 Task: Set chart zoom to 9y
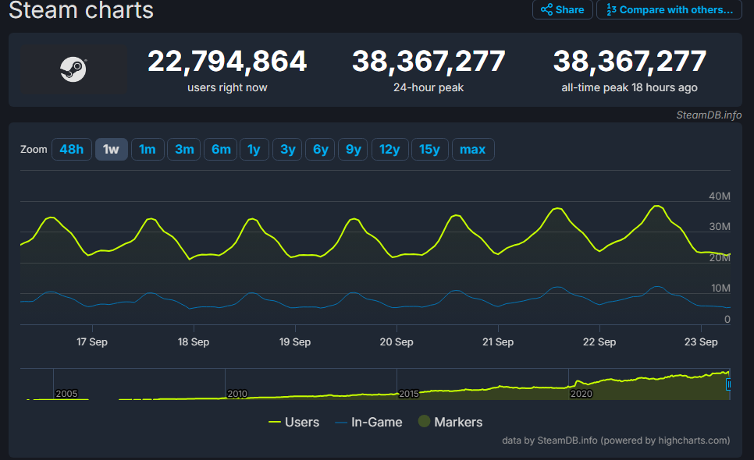click(x=354, y=150)
